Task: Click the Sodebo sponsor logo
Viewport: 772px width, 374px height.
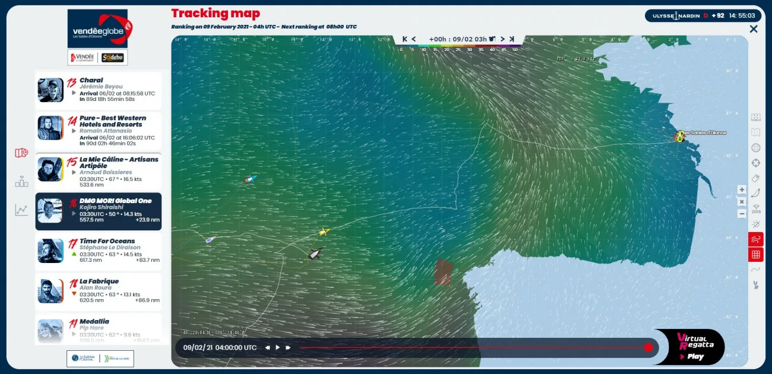Action: 112,58
